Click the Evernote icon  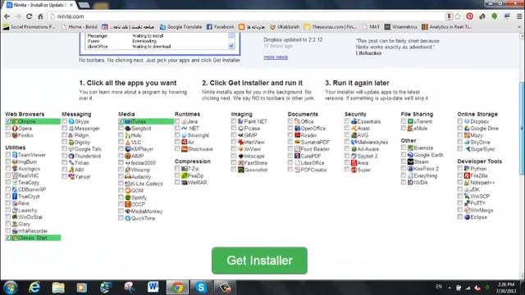(x=410, y=147)
